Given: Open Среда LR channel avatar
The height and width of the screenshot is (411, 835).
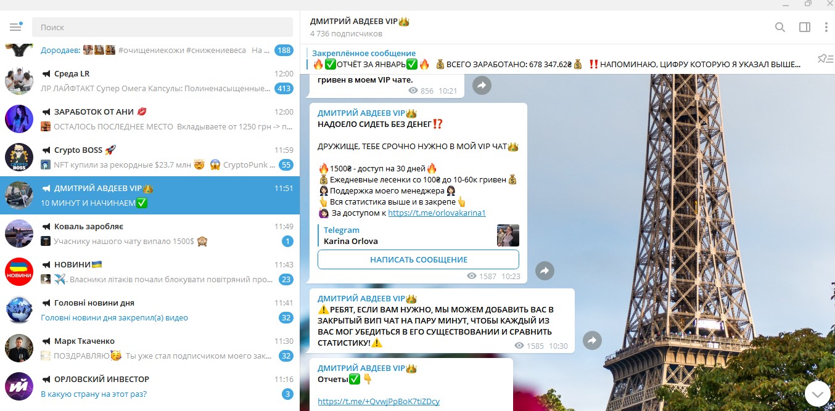Looking at the screenshot, I should coord(19,81).
